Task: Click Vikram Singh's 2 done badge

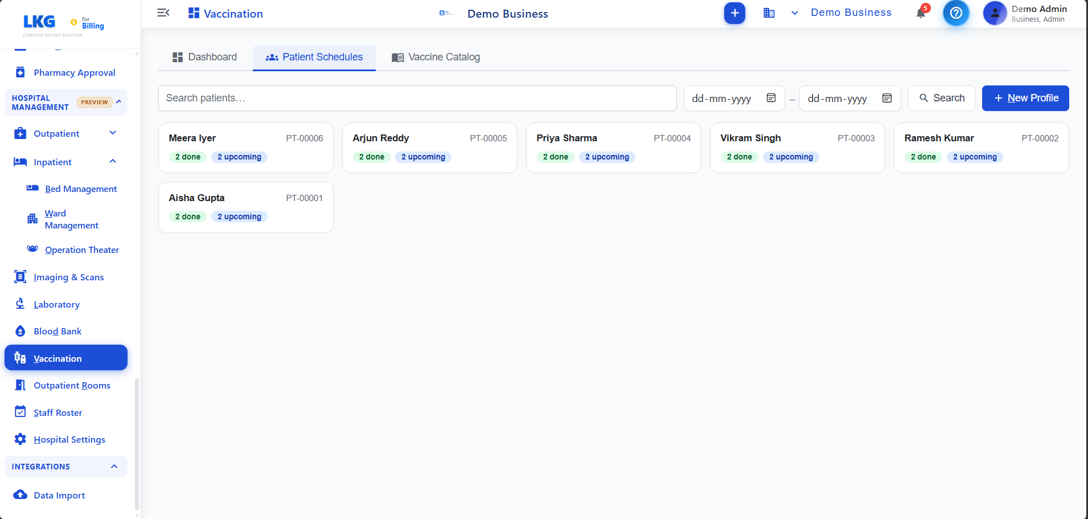Action: click(x=740, y=157)
